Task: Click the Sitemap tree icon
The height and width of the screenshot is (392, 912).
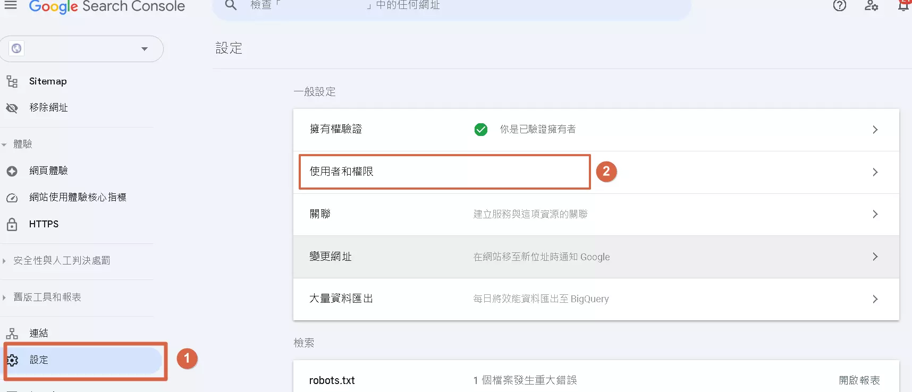Action: click(12, 81)
